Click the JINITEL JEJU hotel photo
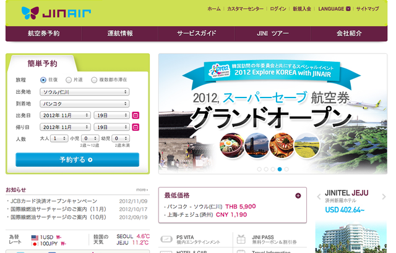 [351, 237]
